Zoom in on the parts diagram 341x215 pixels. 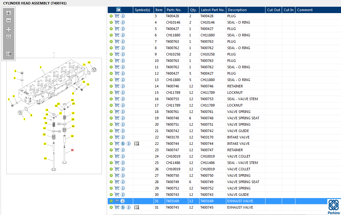pos(9,13)
